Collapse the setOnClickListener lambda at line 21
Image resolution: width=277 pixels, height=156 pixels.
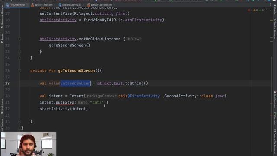coord(19,39)
